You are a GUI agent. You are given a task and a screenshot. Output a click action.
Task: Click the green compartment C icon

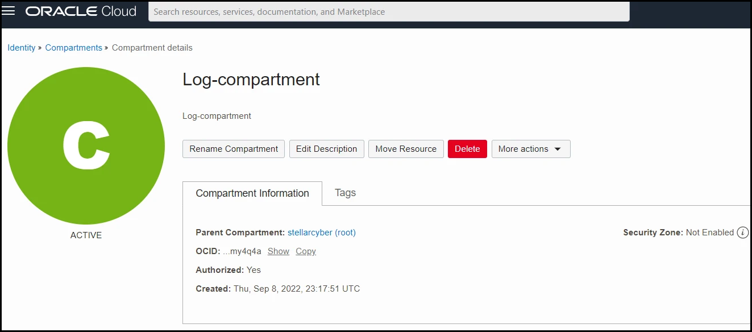tap(86, 146)
